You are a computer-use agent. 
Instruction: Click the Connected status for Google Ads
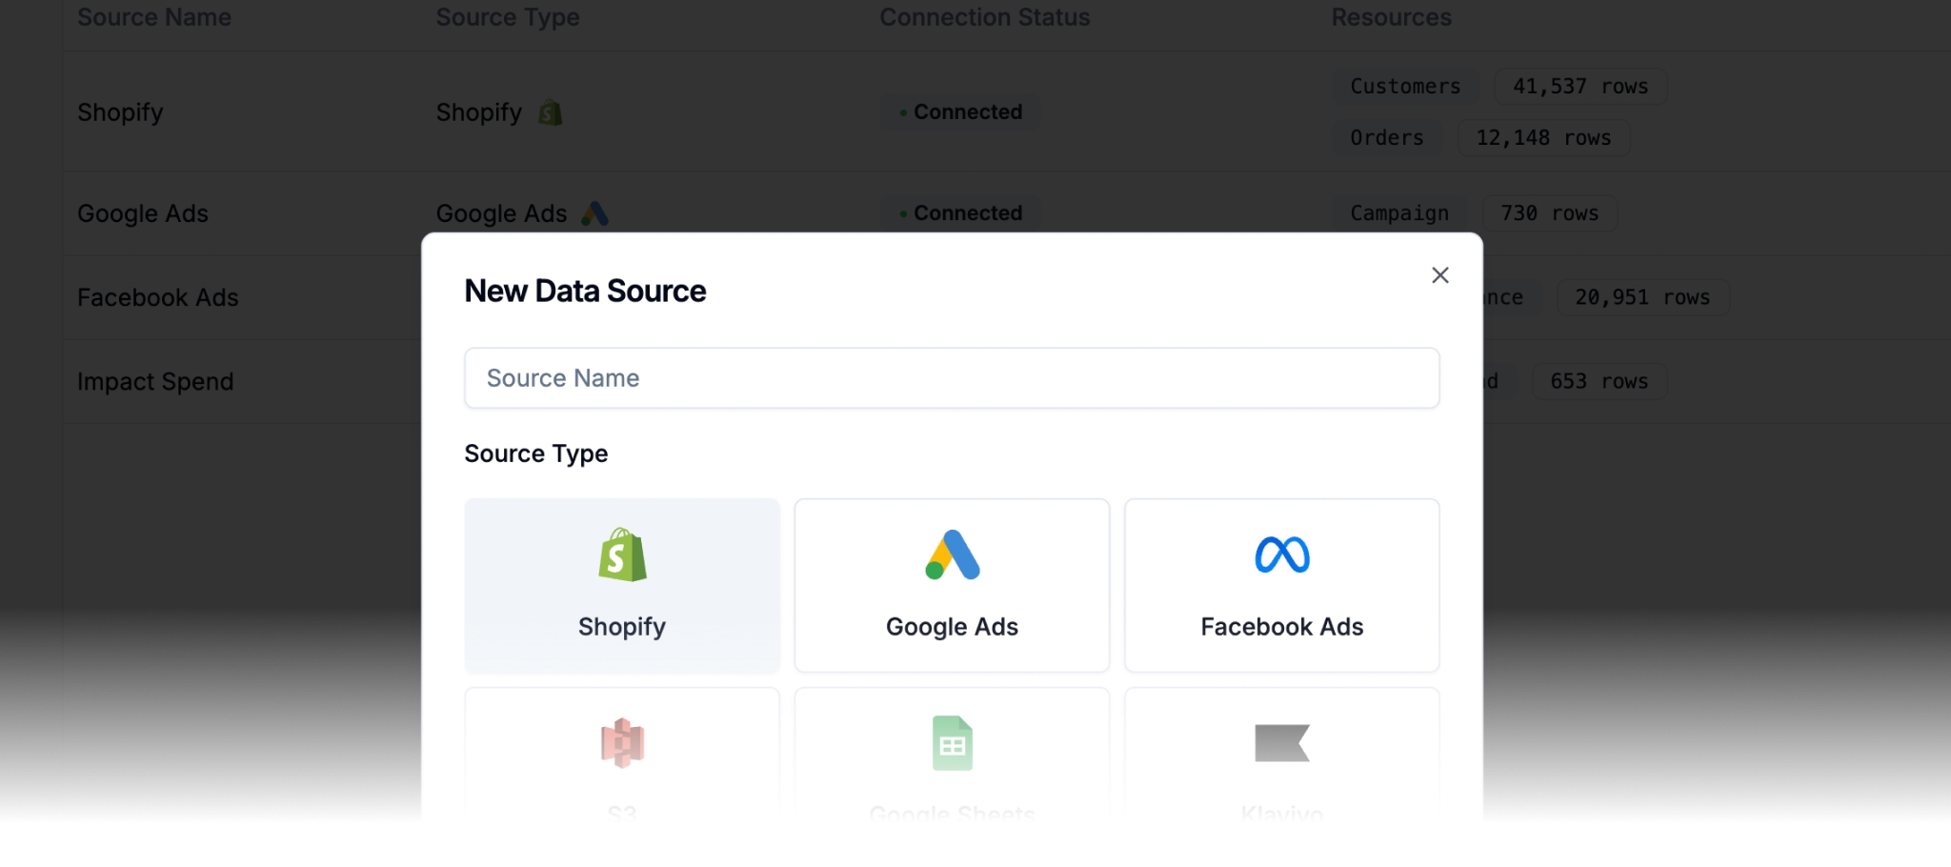[x=960, y=213]
